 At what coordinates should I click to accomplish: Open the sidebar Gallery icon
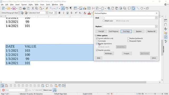[166, 33]
